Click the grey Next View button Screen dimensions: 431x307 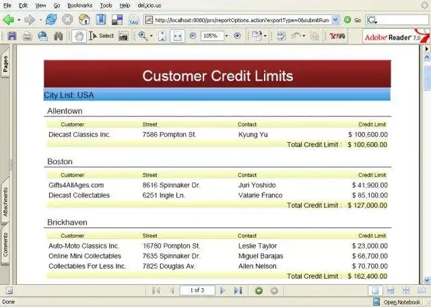click(274, 291)
